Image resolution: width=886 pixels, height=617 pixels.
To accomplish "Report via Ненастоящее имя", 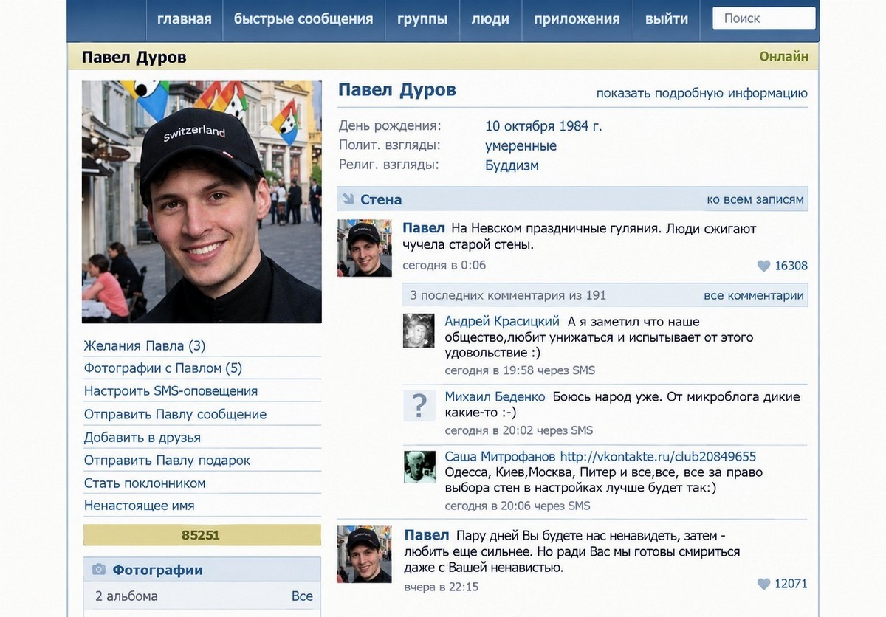I will pyautogui.click(x=140, y=506).
